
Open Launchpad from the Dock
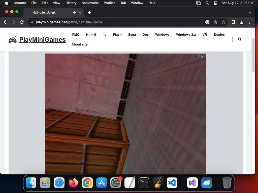[x=45, y=183]
